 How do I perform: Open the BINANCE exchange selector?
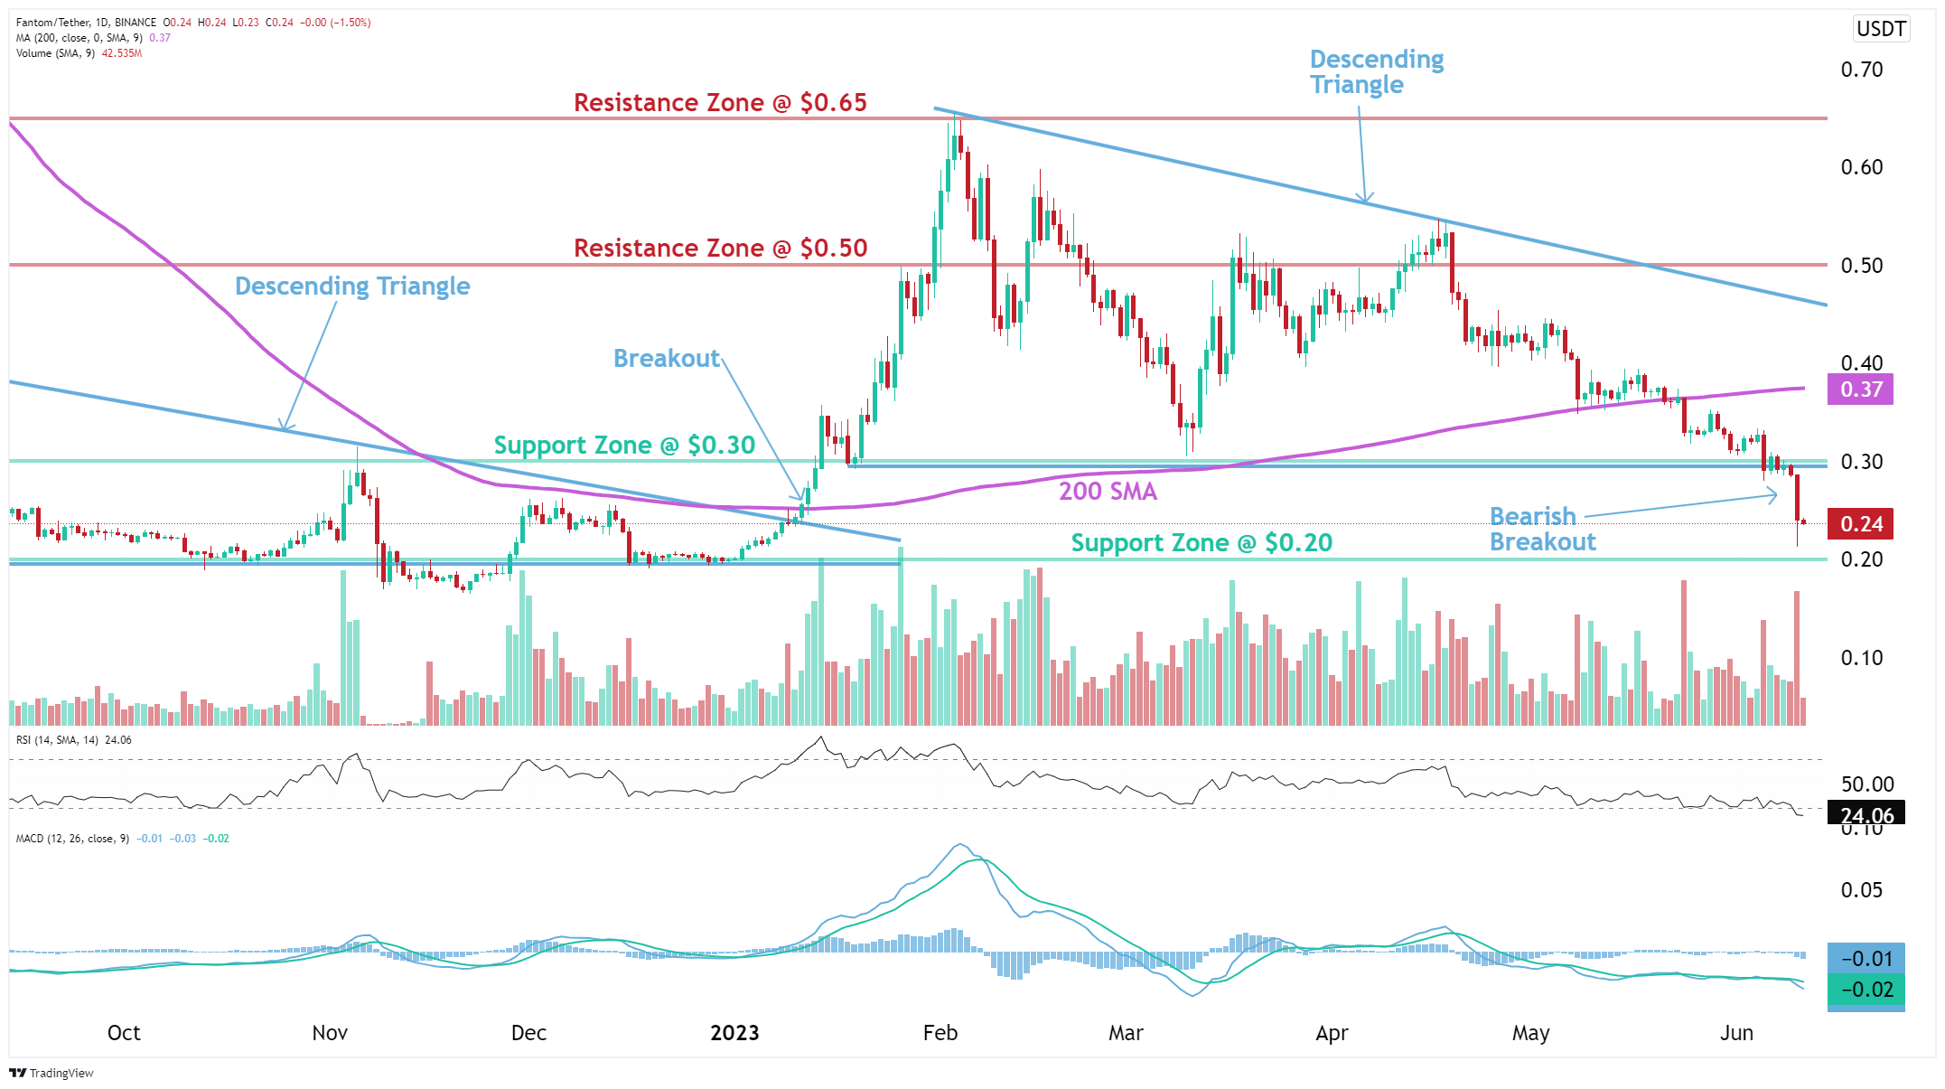136,22
